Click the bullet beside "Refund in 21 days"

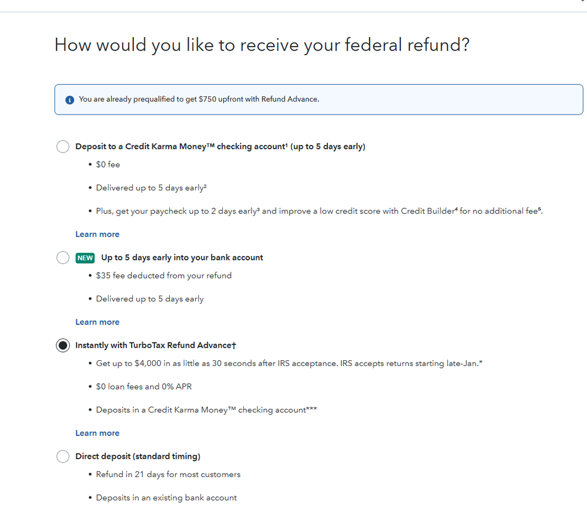click(x=90, y=474)
